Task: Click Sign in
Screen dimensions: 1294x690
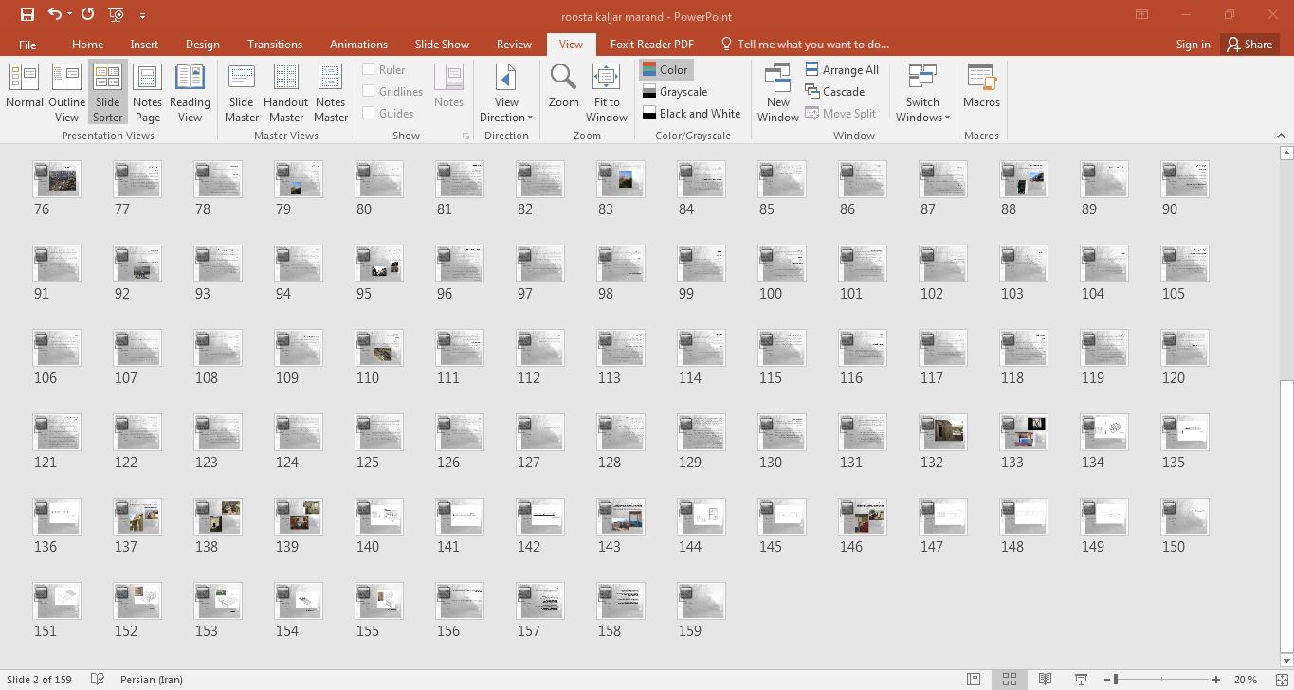Action: 1193,44
